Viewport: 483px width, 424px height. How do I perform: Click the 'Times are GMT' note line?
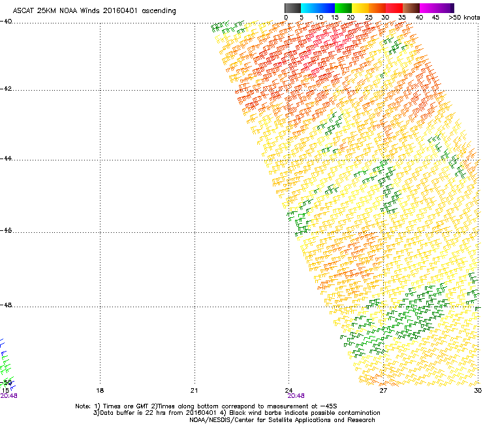click(206, 406)
